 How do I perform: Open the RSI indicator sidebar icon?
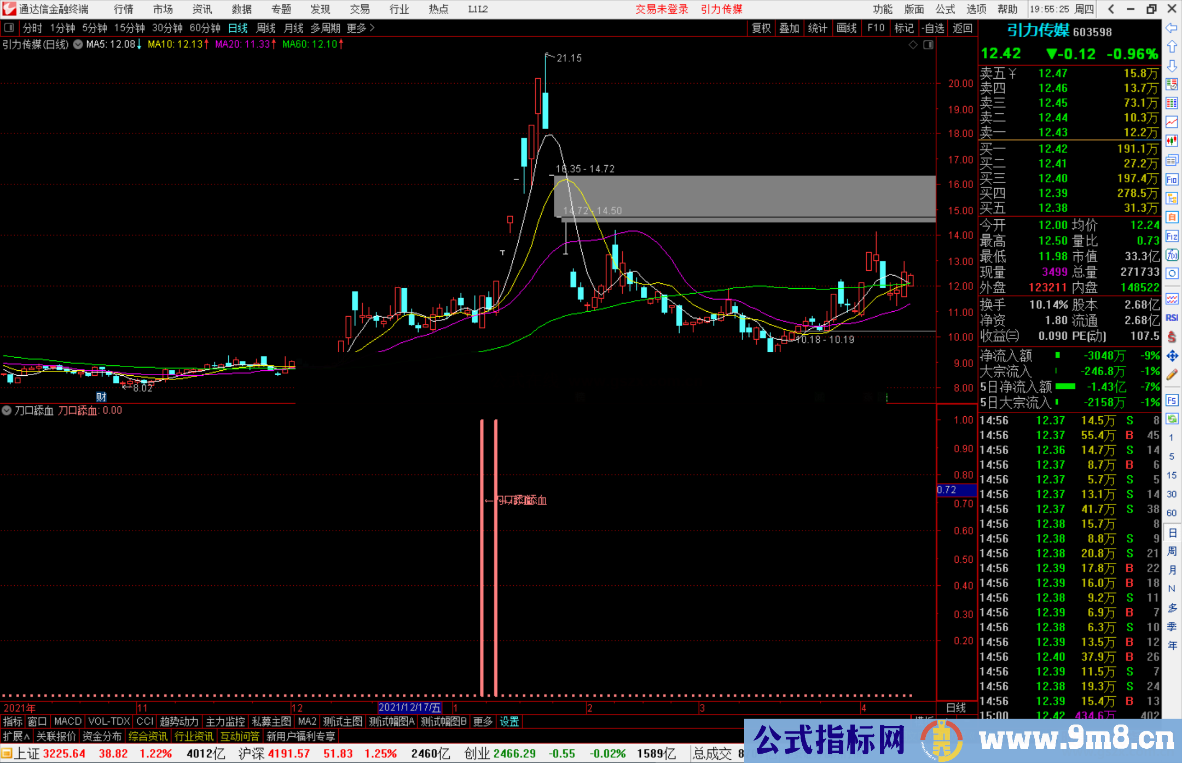coord(1172,318)
